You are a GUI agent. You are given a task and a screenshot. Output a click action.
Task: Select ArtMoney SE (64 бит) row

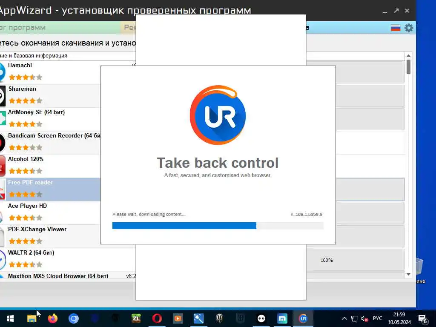[50, 119]
